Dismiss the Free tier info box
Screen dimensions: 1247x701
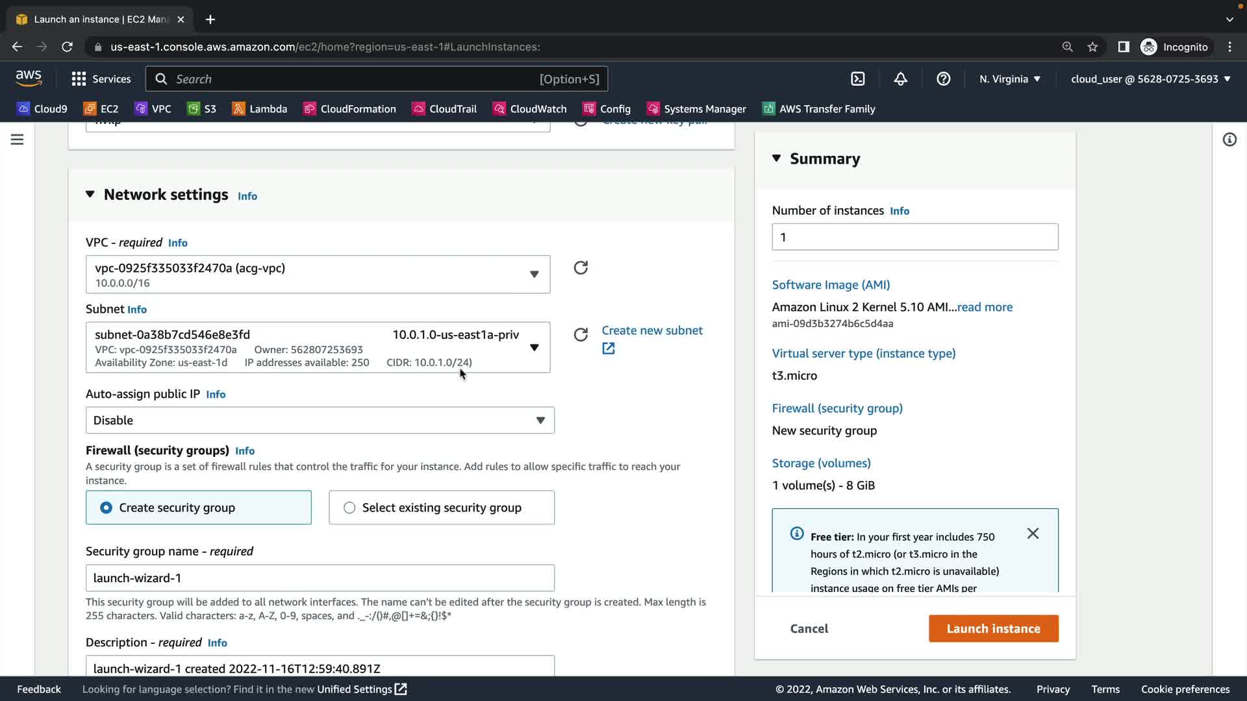(x=1033, y=534)
